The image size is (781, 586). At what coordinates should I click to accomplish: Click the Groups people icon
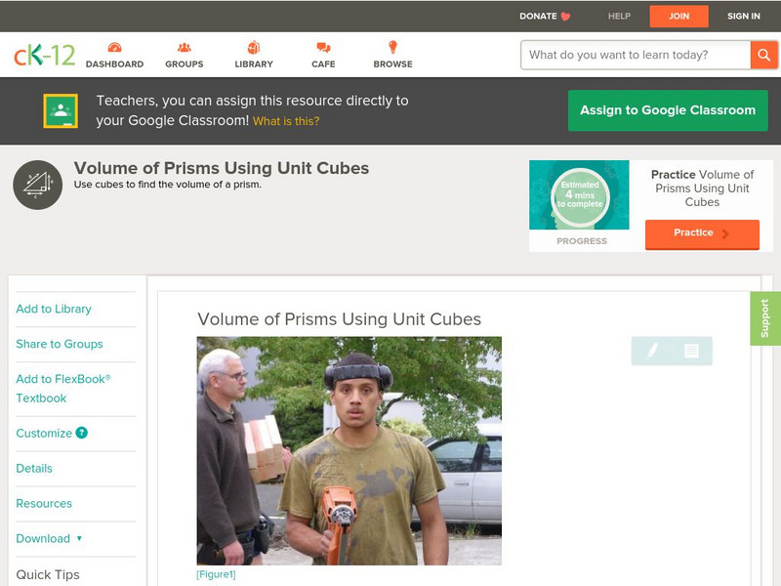pyautogui.click(x=185, y=47)
